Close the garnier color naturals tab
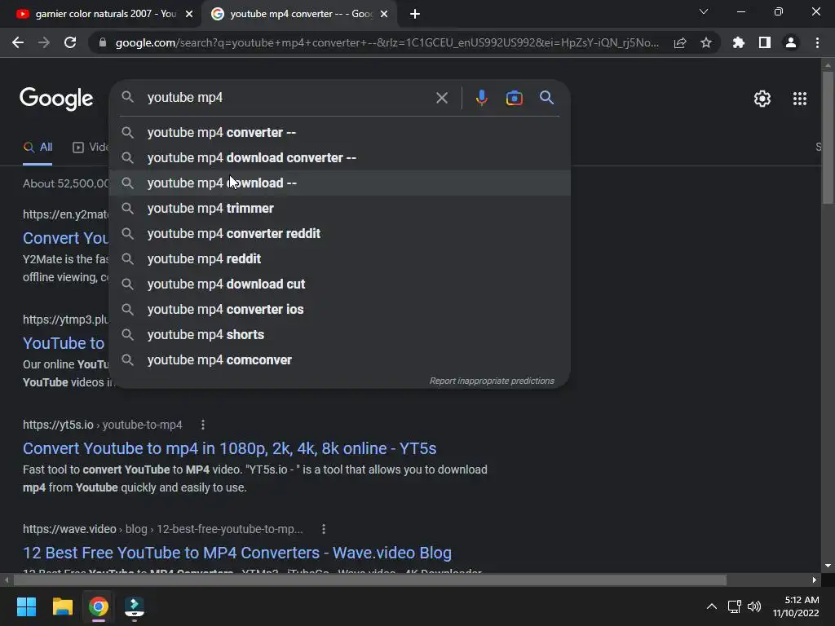Screen dimensions: 835x626 [189, 14]
